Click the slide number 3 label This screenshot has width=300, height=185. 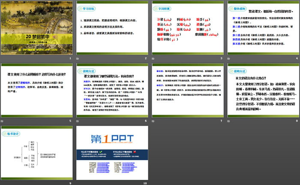click(x=222, y=58)
